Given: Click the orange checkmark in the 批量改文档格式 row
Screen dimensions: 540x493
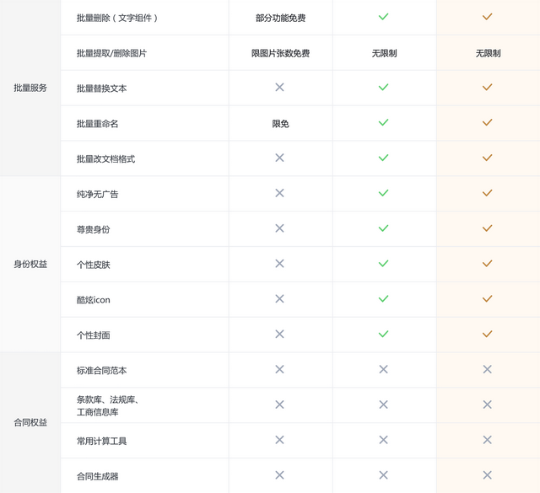Looking at the screenshot, I should [487, 158].
